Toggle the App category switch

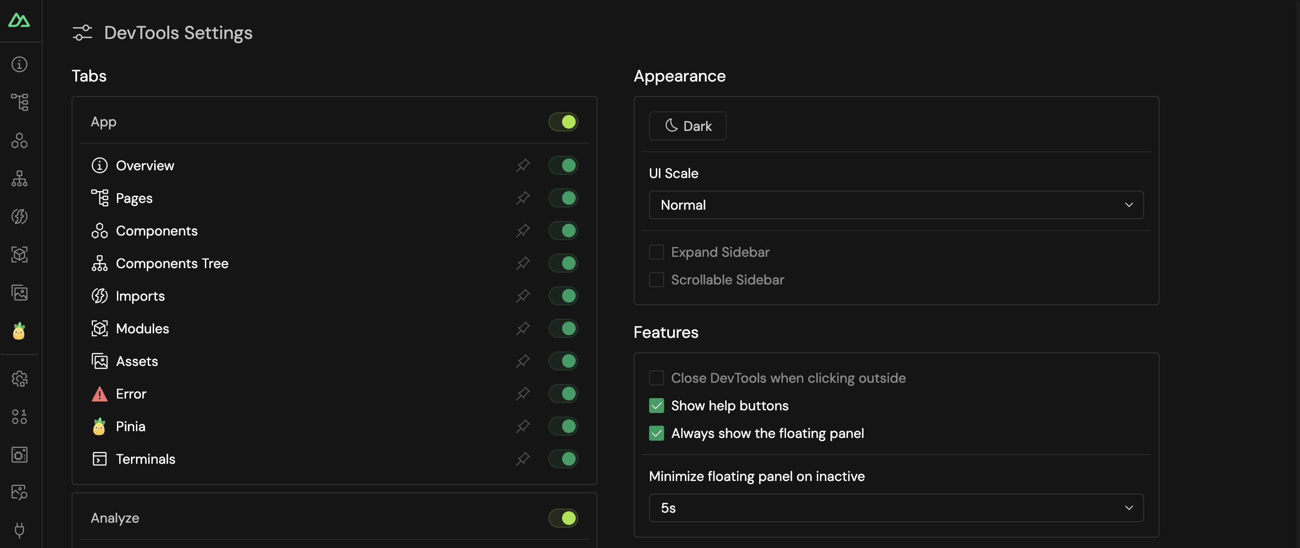pos(563,122)
